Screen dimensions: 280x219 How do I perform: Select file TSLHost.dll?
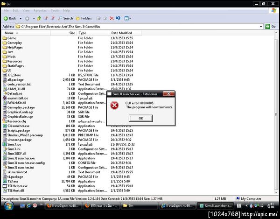(16, 191)
